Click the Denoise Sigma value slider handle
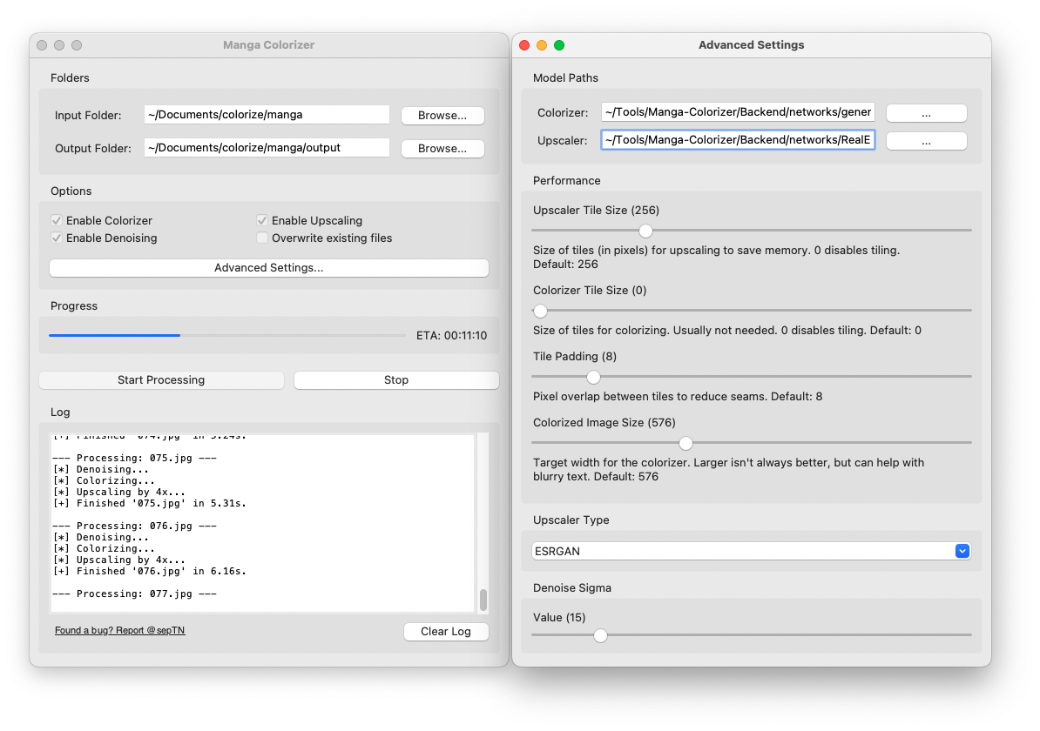 pos(600,635)
